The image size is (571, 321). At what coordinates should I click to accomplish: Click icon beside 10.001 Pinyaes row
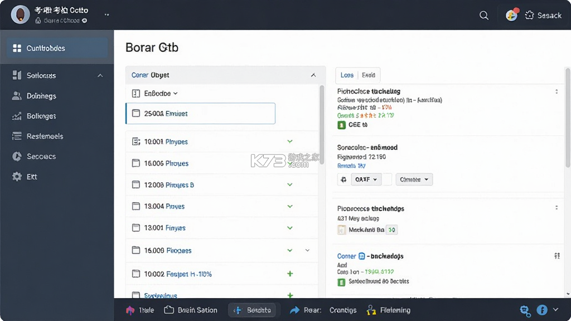click(x=136, y=142)
